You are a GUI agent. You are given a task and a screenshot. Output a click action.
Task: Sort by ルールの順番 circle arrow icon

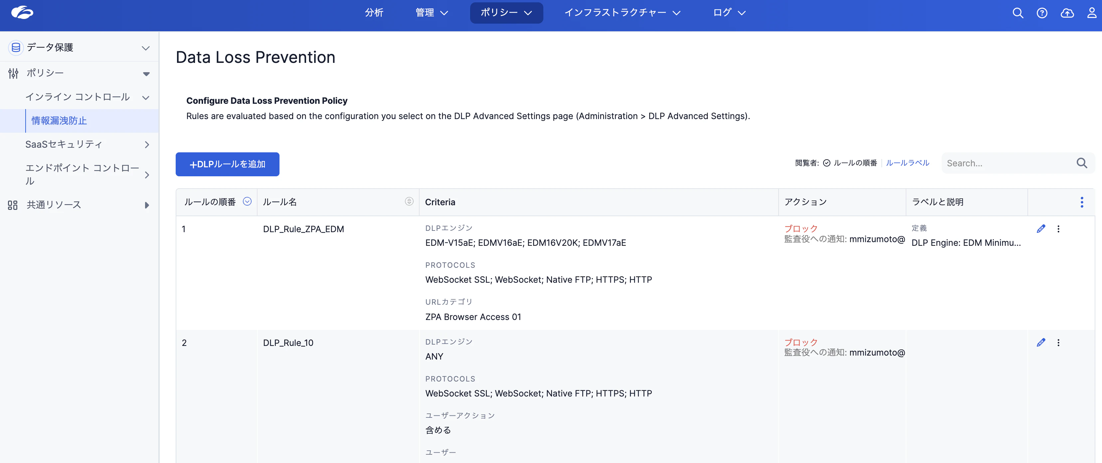coord(247,201)
